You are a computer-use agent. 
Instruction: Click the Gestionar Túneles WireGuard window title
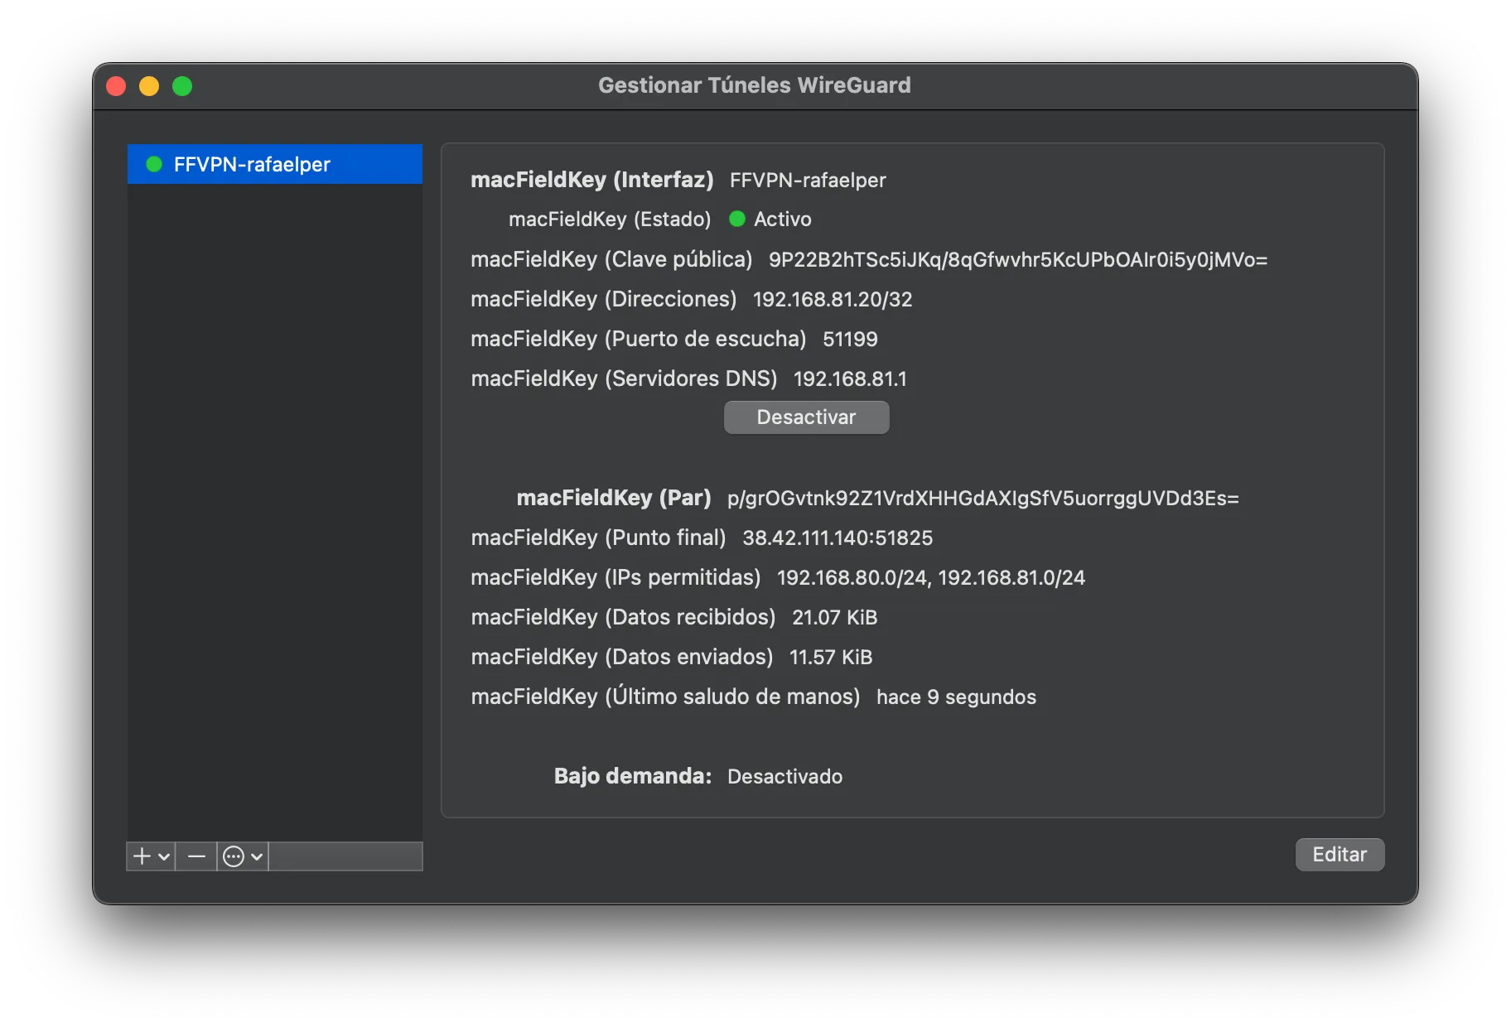click(755, 85)
